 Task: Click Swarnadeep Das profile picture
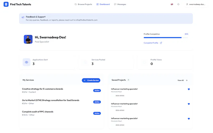[x=28, y=39]
